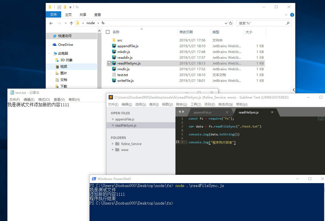Expand the Rzline_Service folder in Sublime
This screenshot has height=221, width=325.
click(x=112, y=144)
